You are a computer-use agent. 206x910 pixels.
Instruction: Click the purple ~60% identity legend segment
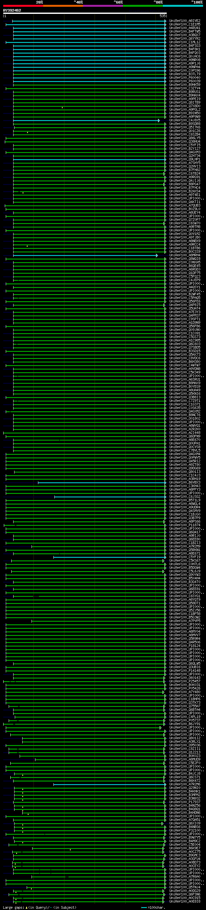point(103,6)
